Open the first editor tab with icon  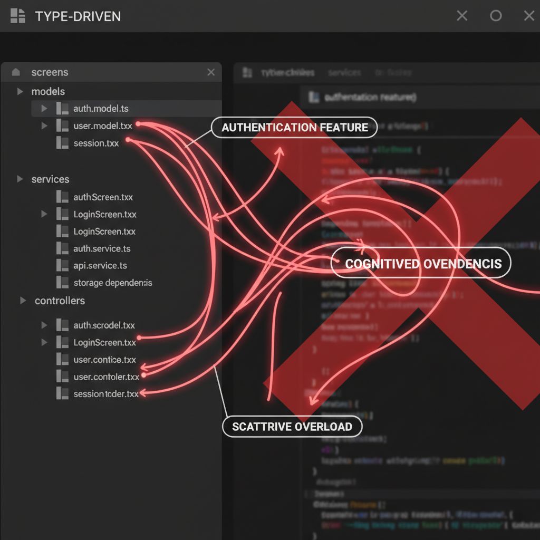point(278,73)
